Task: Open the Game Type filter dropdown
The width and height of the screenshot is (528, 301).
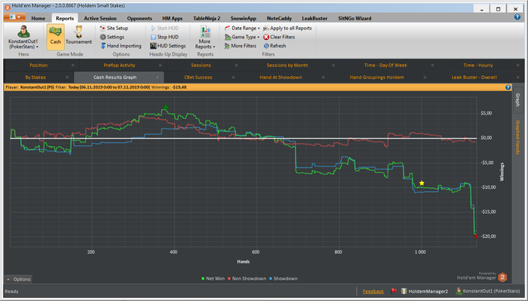Action: [x=242, y=37]
